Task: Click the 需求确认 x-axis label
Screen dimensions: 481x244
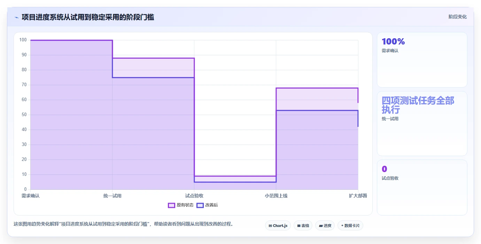Action: (31, 196)
